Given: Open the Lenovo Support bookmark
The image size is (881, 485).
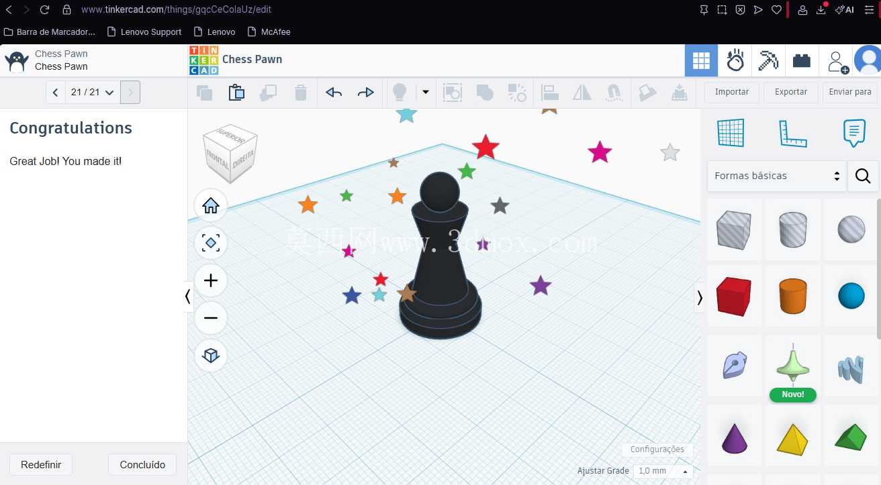Looking at the screenshot, I should pyautogui.click(x=144, y=32).
